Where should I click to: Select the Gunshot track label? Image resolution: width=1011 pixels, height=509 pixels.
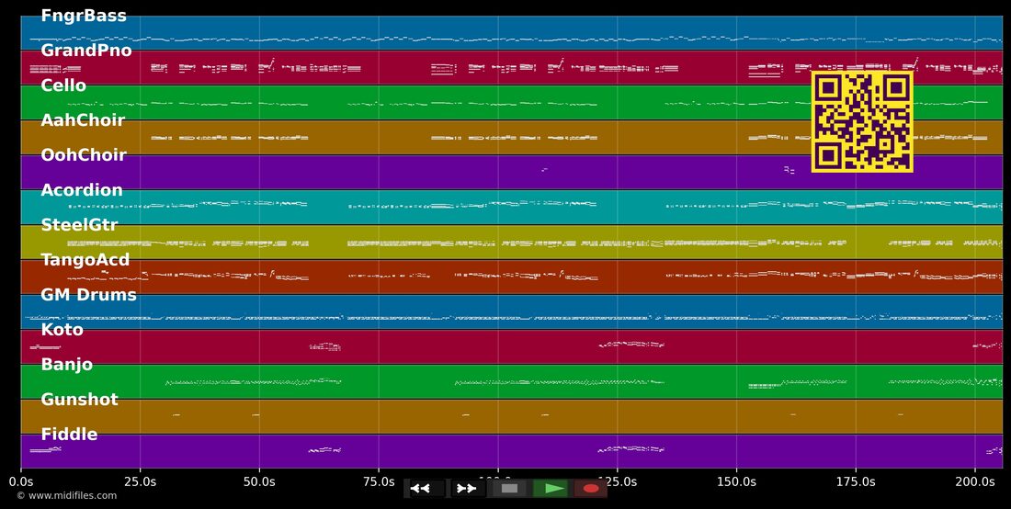pos(79,400)
